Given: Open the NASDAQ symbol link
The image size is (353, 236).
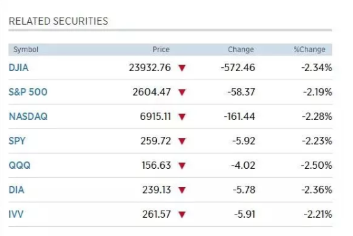Looking at the screenshot, I should [x=28, y=117].
